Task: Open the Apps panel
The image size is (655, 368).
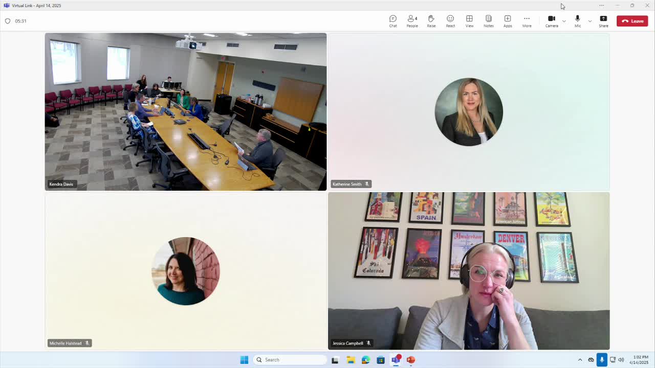Action: point(508,21)
